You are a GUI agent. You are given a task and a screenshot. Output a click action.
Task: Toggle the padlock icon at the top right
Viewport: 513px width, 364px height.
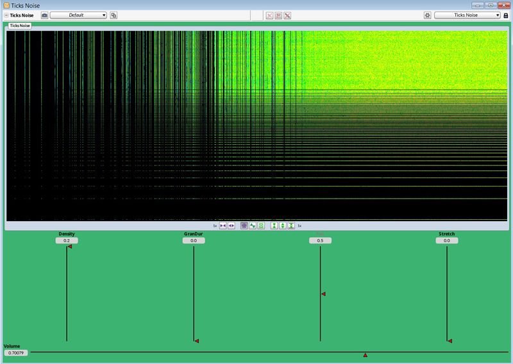(506, 15)
